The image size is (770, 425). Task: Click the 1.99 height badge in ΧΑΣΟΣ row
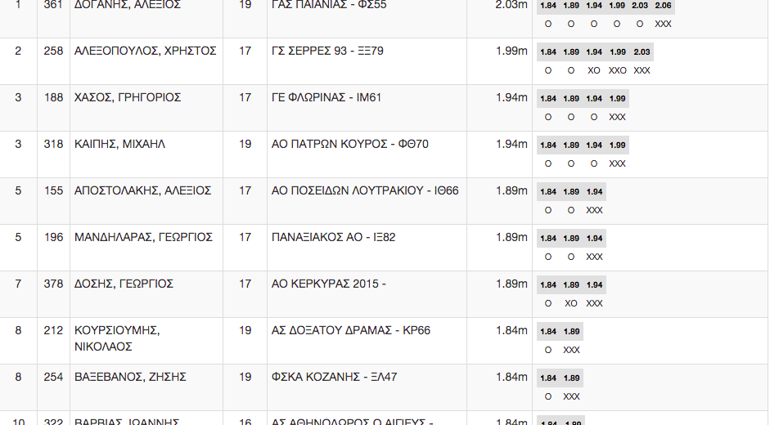click(617, 99)
